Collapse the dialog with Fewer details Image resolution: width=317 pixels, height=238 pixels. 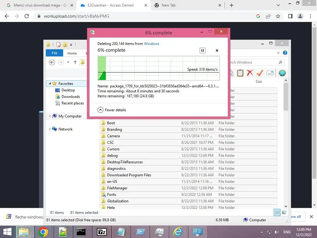click(111, 110)
